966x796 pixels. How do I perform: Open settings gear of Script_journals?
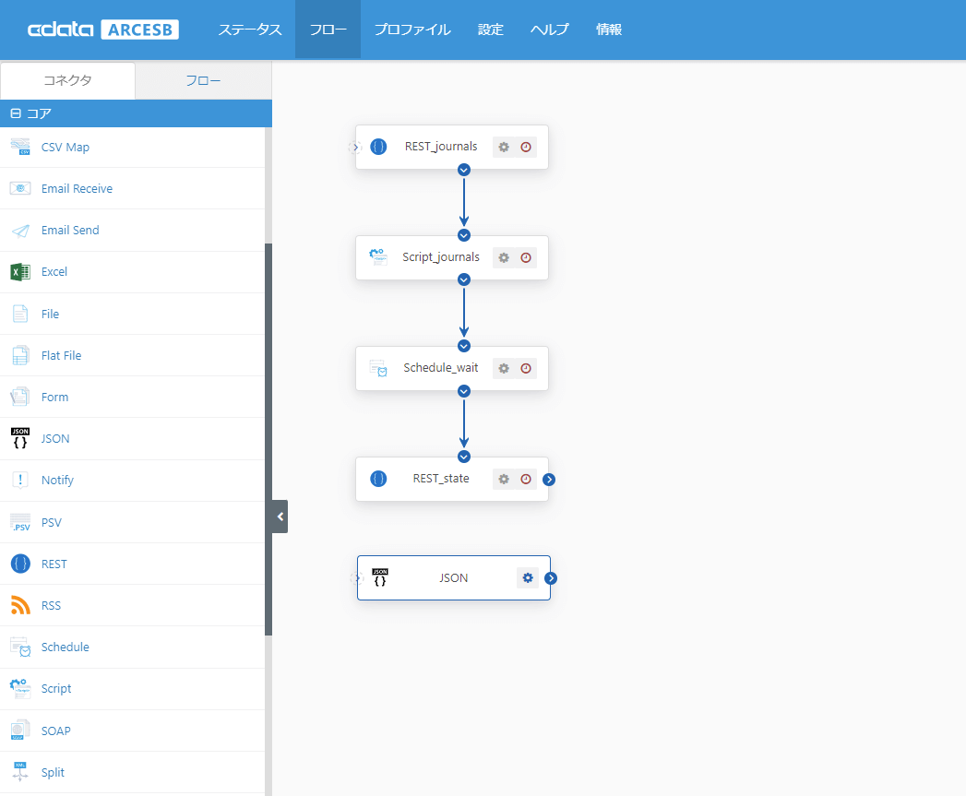click(504, 257)
